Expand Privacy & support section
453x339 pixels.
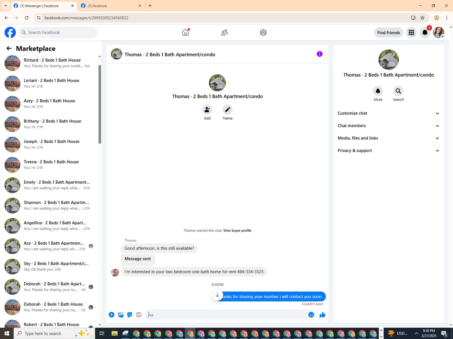[388, 151]
